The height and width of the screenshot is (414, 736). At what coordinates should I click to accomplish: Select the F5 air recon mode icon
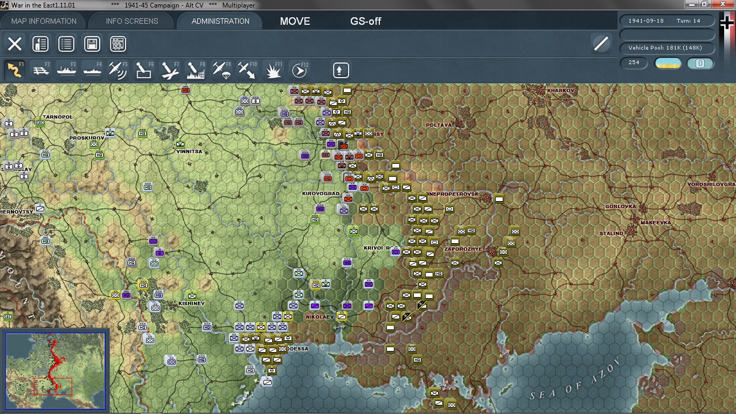pos(119,70)
